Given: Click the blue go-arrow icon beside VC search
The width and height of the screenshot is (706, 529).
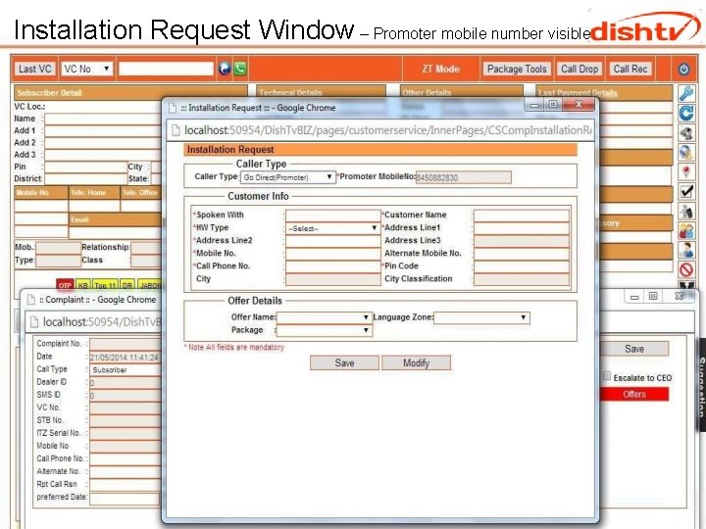Looking at the screenshot, I should click(225, 69).
